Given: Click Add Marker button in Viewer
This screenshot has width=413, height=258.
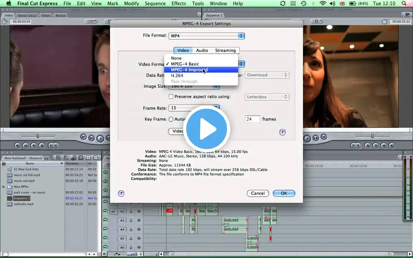Looking at the screenshot, I should click(42, 145).
